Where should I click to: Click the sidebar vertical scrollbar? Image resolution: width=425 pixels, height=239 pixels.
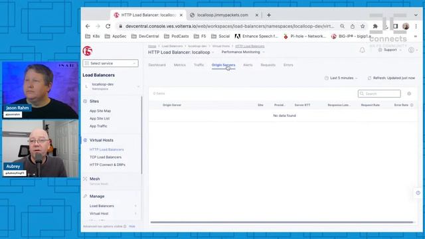[141, 135]
